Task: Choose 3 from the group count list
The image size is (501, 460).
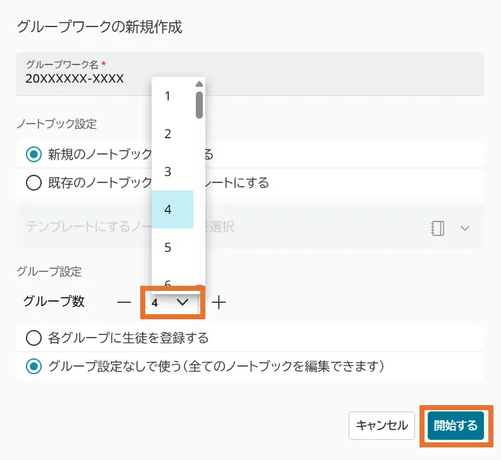Action: click(172, 172)
